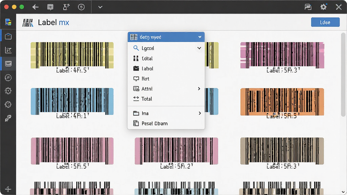Click the circled P icon in sidebar
The width and height of the screenshot is (347, 195).
(x=8, y=78)
